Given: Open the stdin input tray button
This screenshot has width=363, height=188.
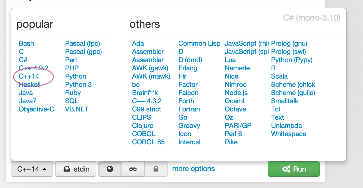Looking at the screenshot, I should (x=76, y=169).
